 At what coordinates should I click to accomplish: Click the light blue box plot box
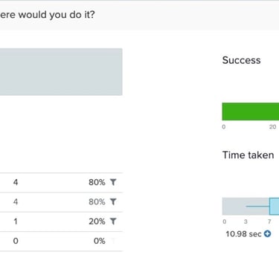(275, 206)
